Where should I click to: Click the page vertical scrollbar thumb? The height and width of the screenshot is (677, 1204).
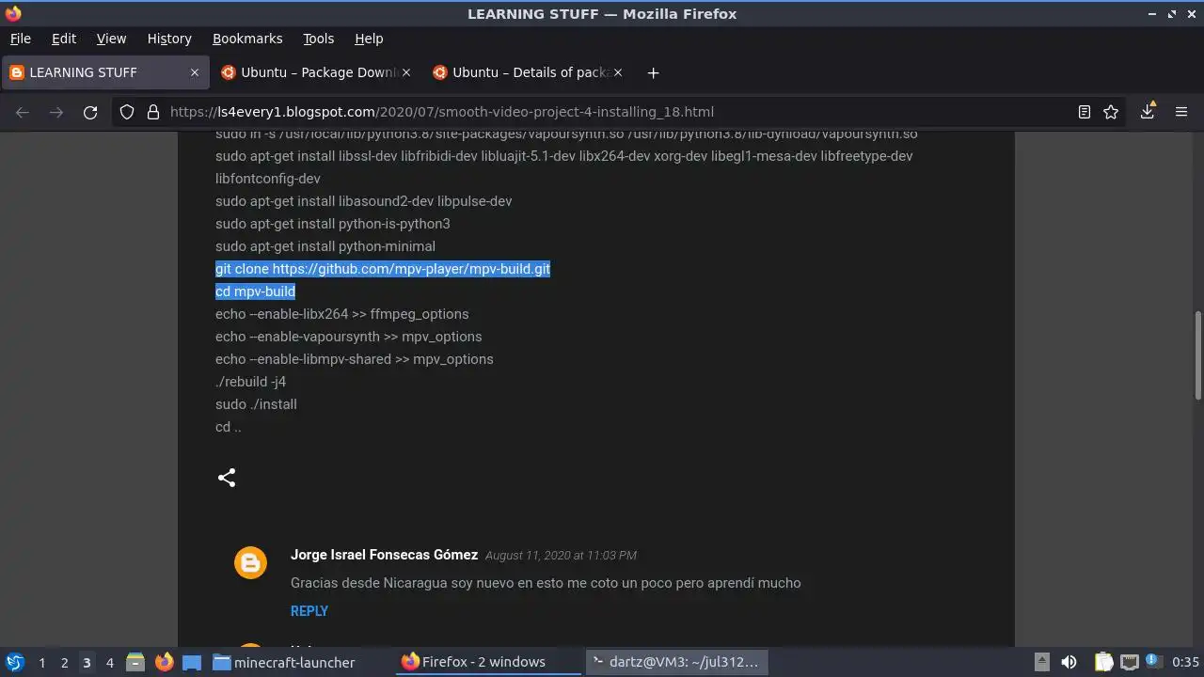(1198, 355)
